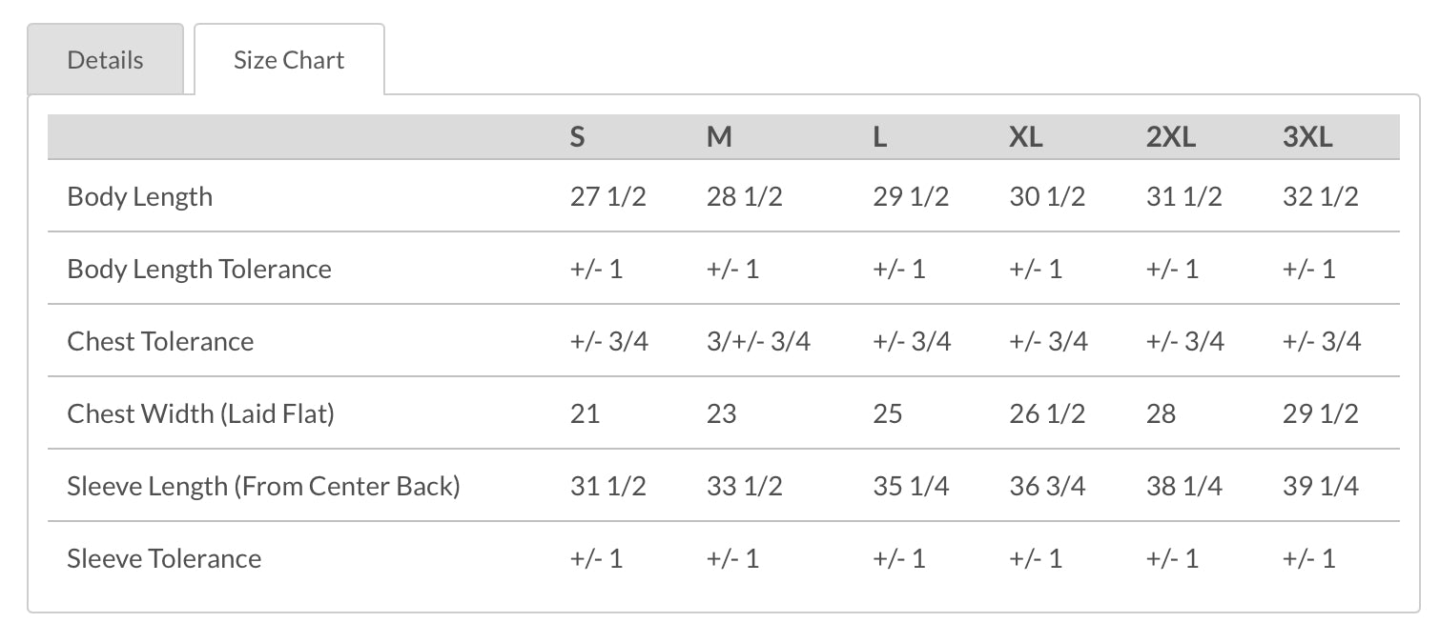The width and height of the screenshot is (1440, 623).
Task: Click the 3XL size column header
Action: (x=1307, y=137)
